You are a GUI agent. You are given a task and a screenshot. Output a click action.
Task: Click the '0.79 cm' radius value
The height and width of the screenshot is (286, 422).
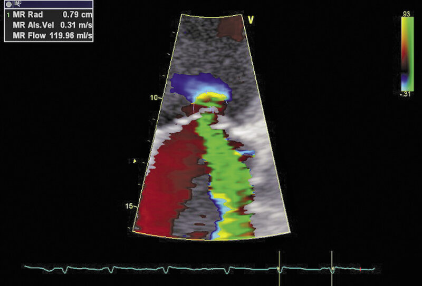tap(78, 15)
